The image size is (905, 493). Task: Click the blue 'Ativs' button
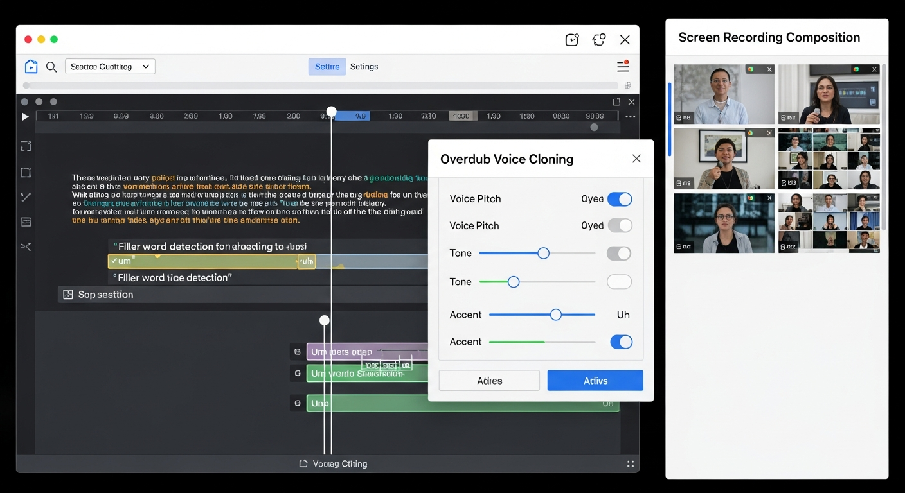tap(595, 381)
